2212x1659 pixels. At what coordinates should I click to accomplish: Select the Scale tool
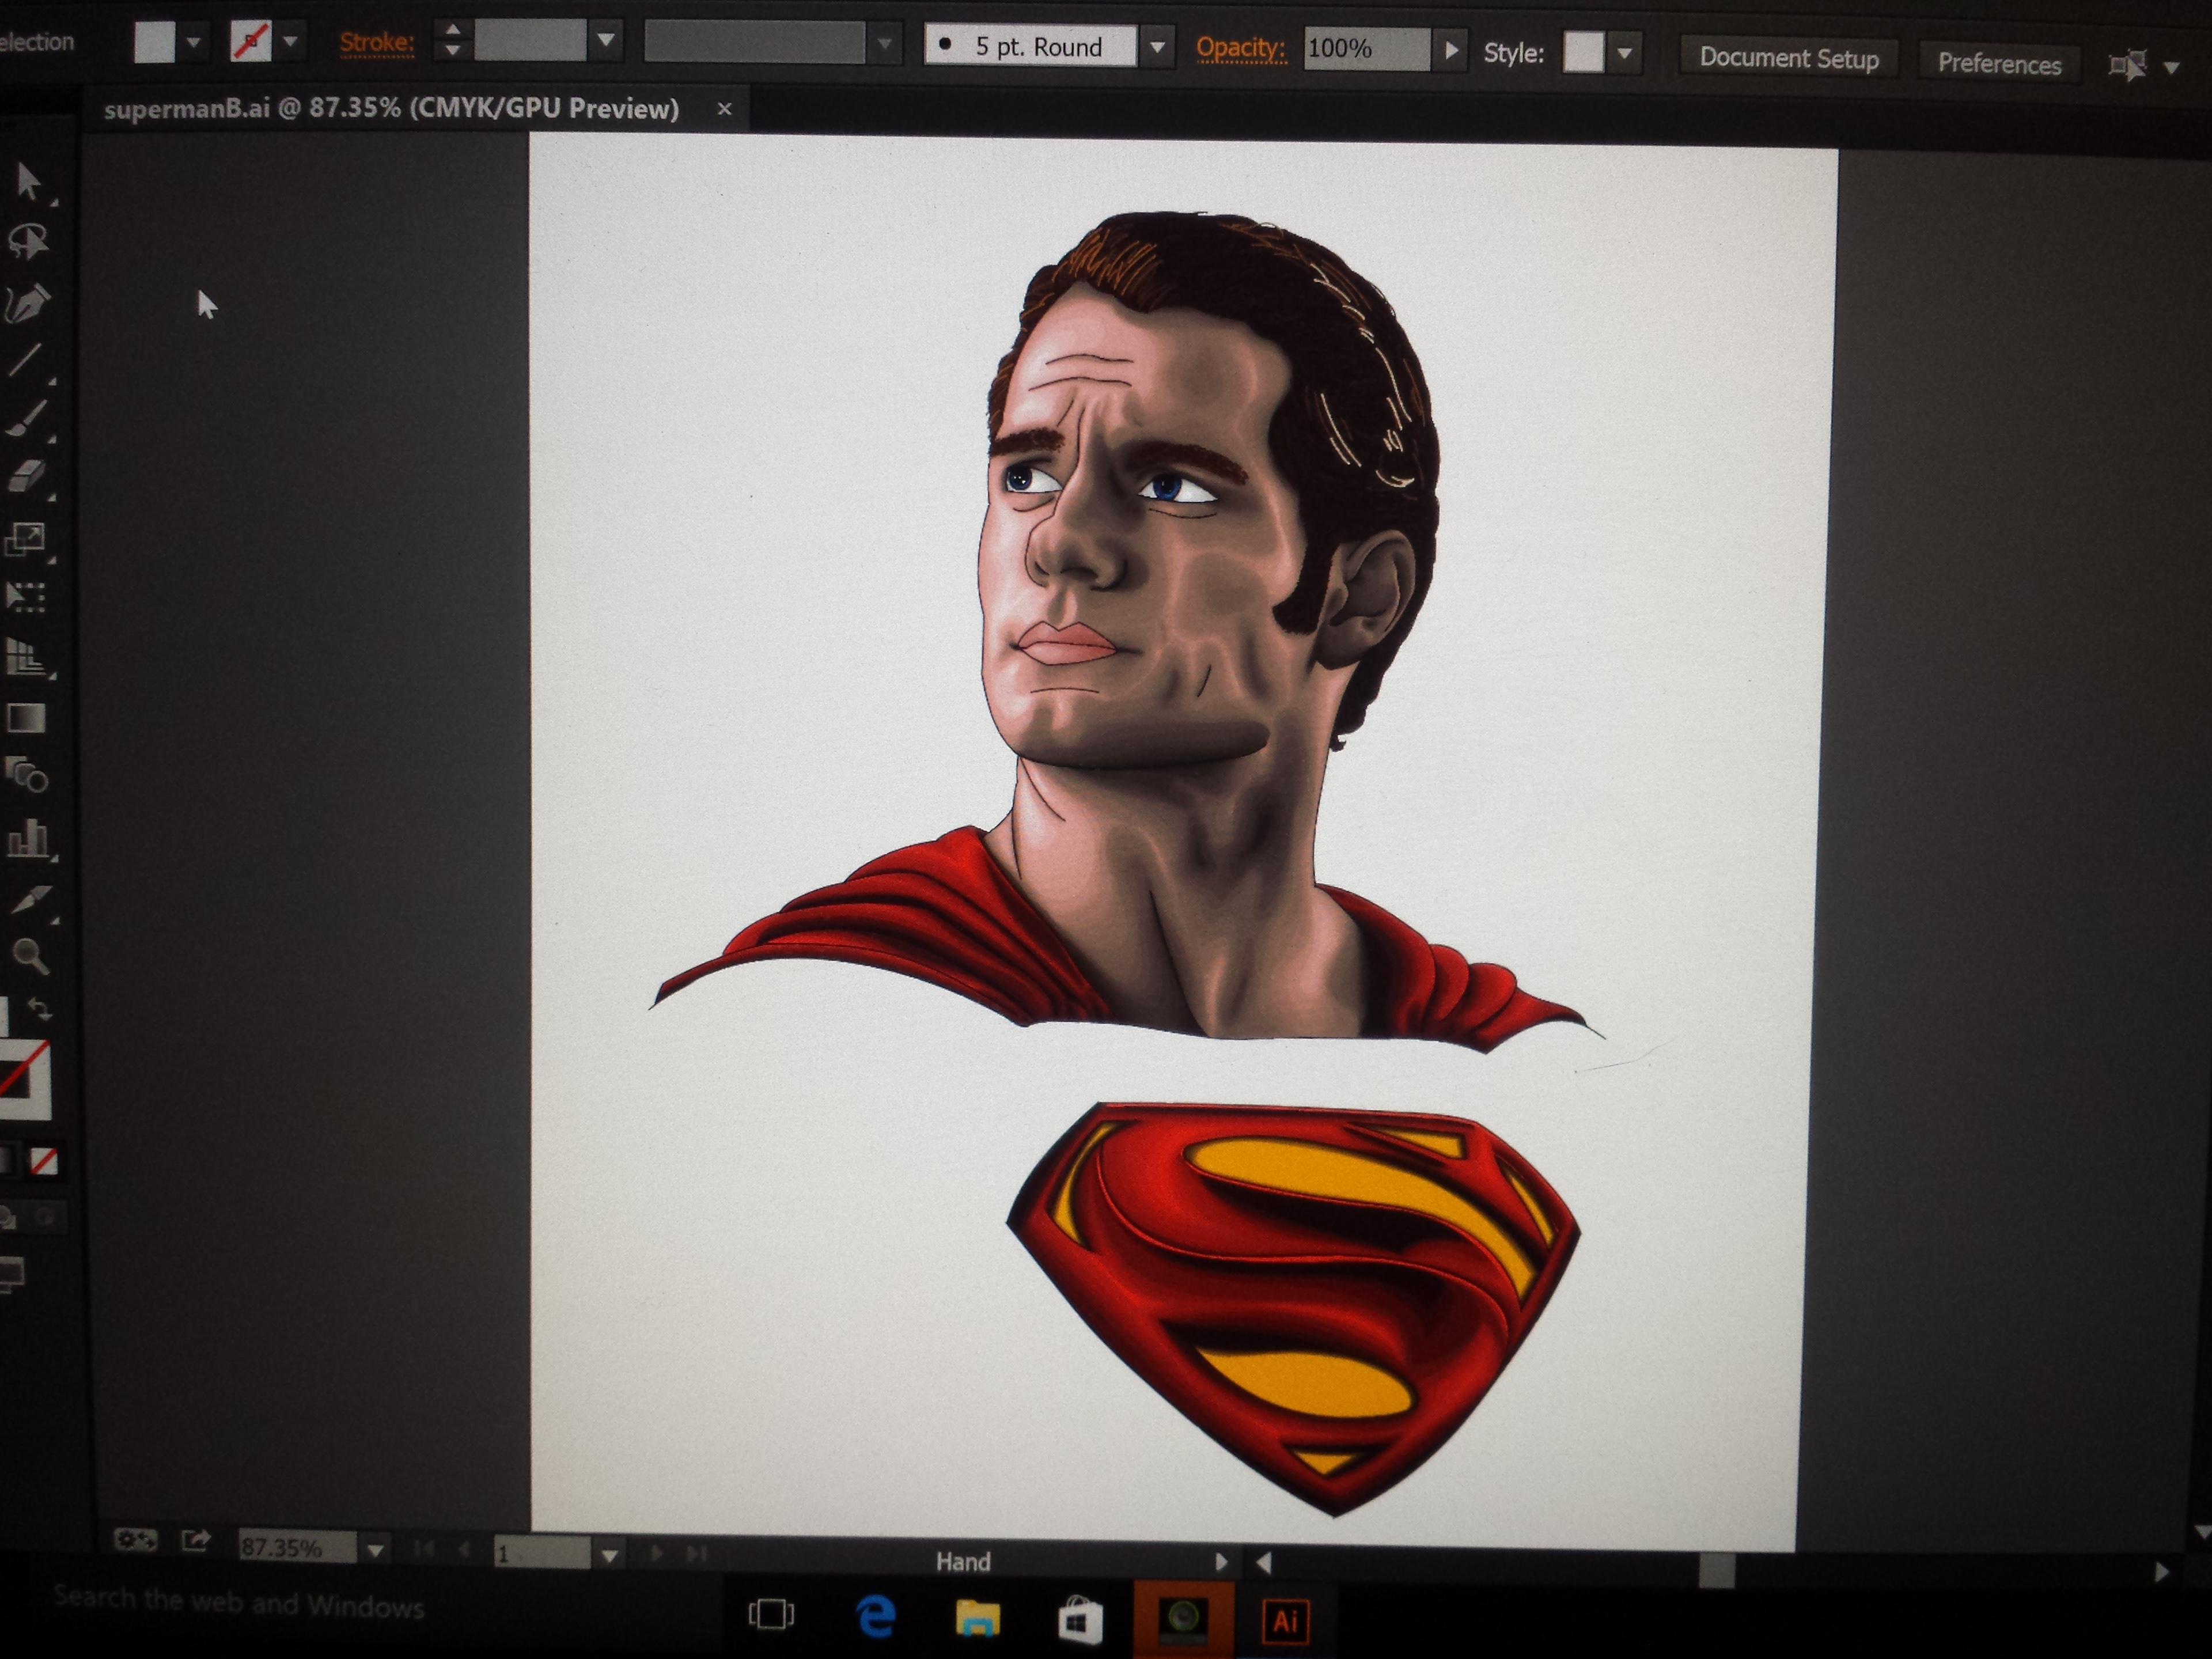(26, 540)
